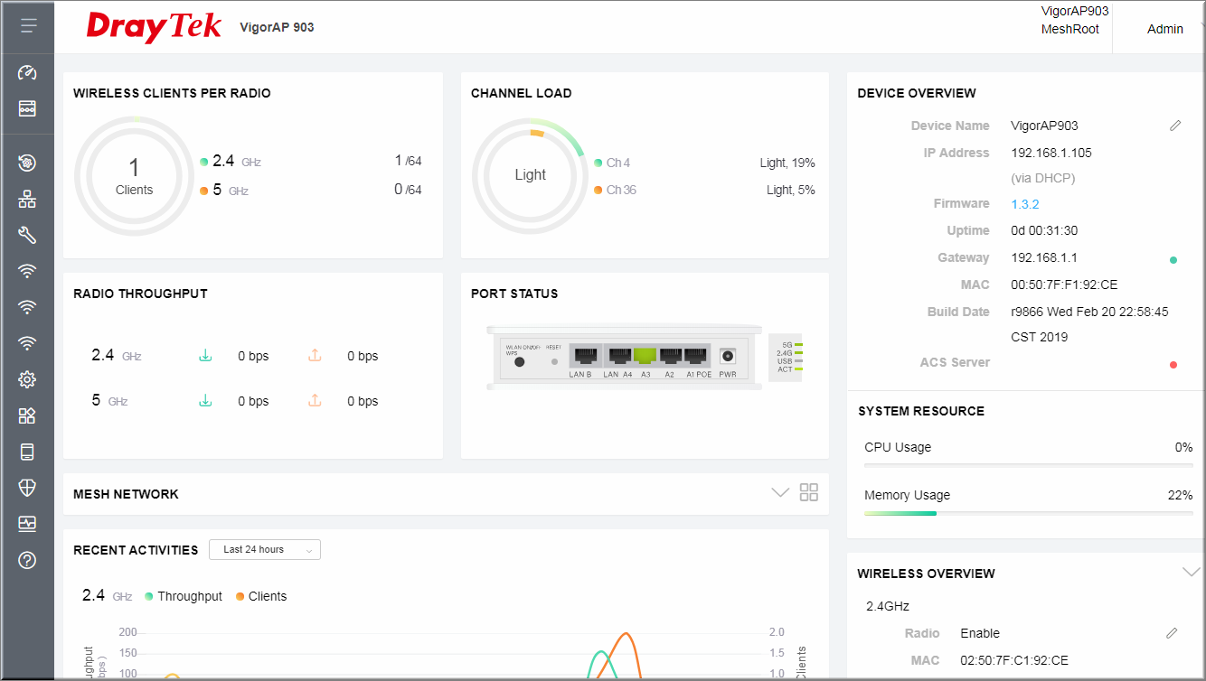Edit Device Name with pencil icon
This screenshot has width=1206, height=681.
1174,126
